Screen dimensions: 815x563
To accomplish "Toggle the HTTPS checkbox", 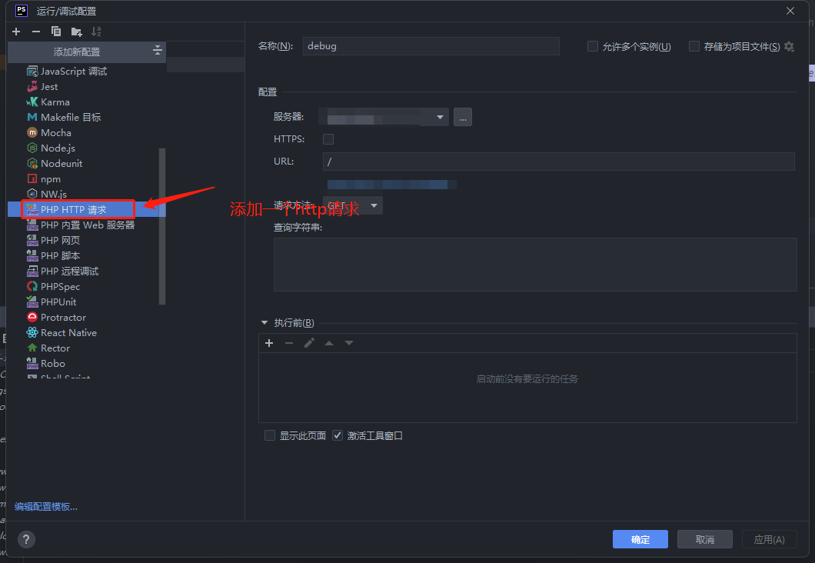I will (328, 139).
